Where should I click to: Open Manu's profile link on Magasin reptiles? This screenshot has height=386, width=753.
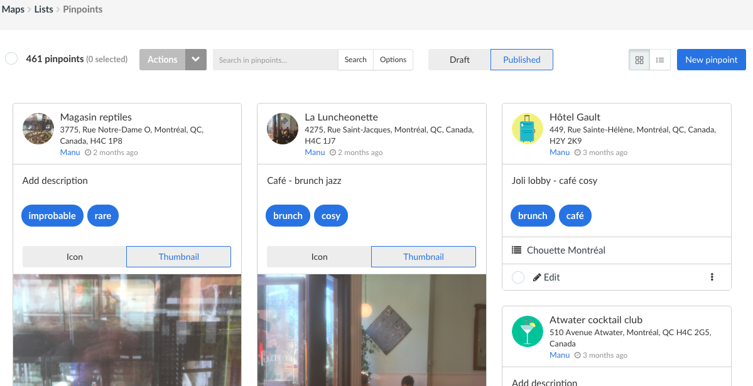70,152
